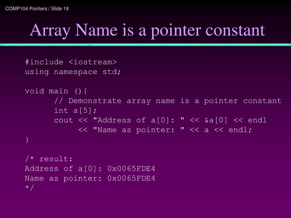
Task: Click the header 'COMP104 Pointers / Slide 19'
Action: (x=37, y=9)
